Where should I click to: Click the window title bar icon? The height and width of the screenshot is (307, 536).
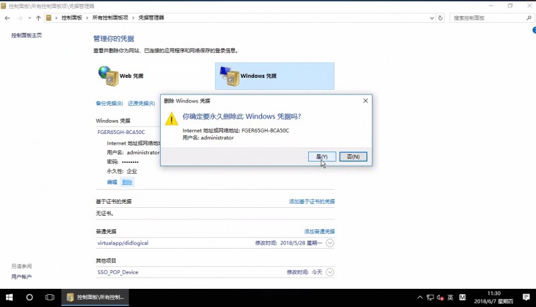3,6
